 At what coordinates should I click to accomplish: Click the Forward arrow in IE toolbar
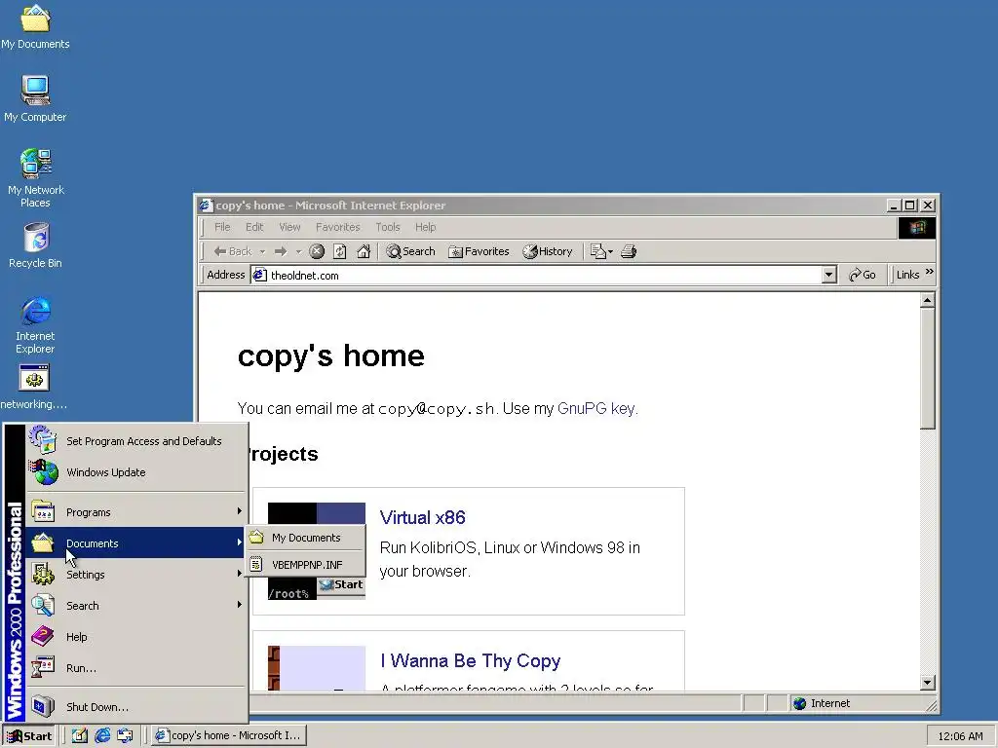[281, 251]
